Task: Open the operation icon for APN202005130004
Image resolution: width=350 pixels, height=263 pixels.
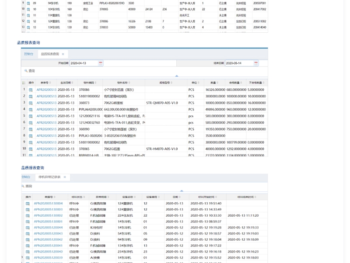Action: point(28,204)
